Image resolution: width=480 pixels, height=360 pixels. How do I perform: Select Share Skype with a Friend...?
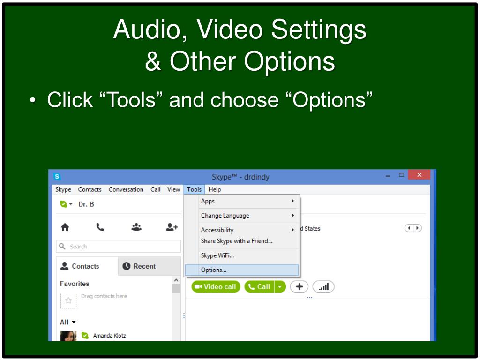242,241
